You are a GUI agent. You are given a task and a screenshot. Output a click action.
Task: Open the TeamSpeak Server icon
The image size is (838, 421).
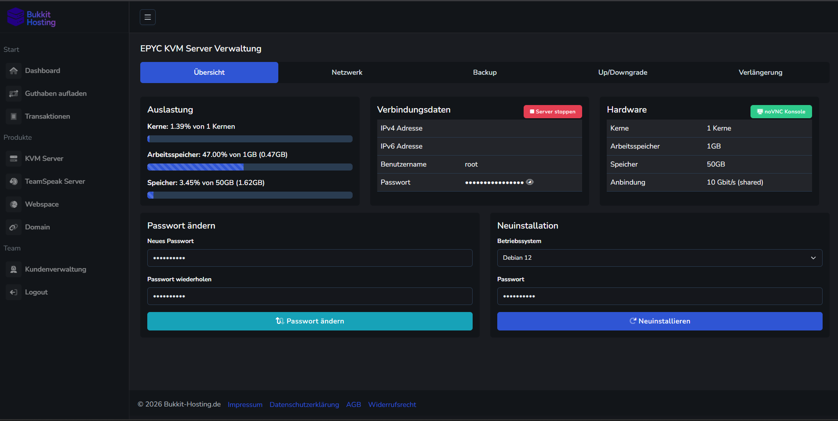[14, 181]
